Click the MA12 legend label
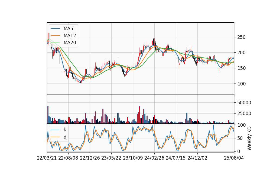260x186 pixels. [70, 36]
